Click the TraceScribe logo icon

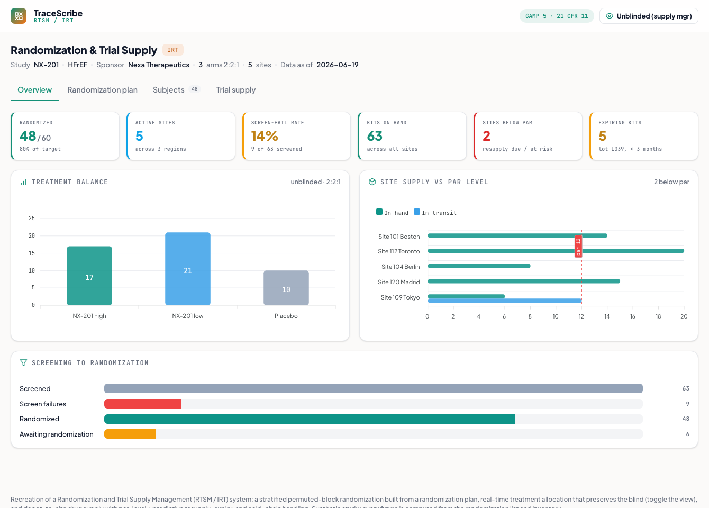click(x=19, y=16)
